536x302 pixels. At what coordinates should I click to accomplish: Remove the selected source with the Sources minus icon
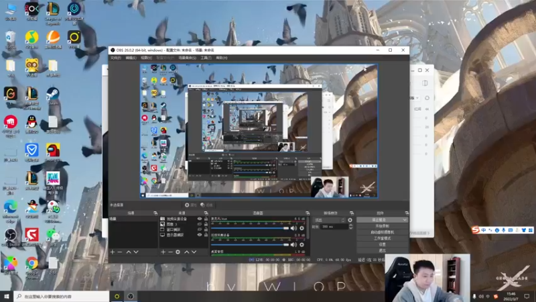(x=170, y=252)
